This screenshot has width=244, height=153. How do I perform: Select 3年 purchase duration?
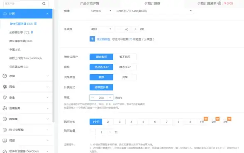[x=225, y=122]
